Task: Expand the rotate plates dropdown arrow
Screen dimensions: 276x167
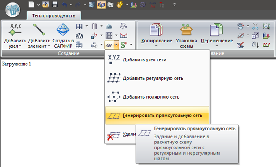Action: click(x=248, y=26)
